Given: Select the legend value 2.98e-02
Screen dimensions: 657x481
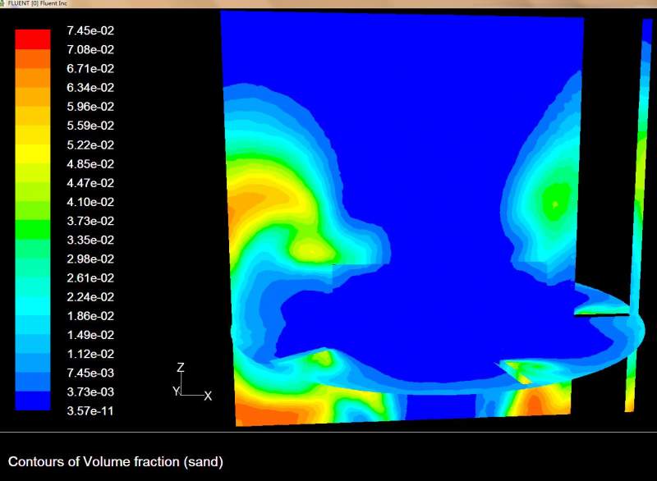Looking at the screenshot, I should (x=90, y=259).
